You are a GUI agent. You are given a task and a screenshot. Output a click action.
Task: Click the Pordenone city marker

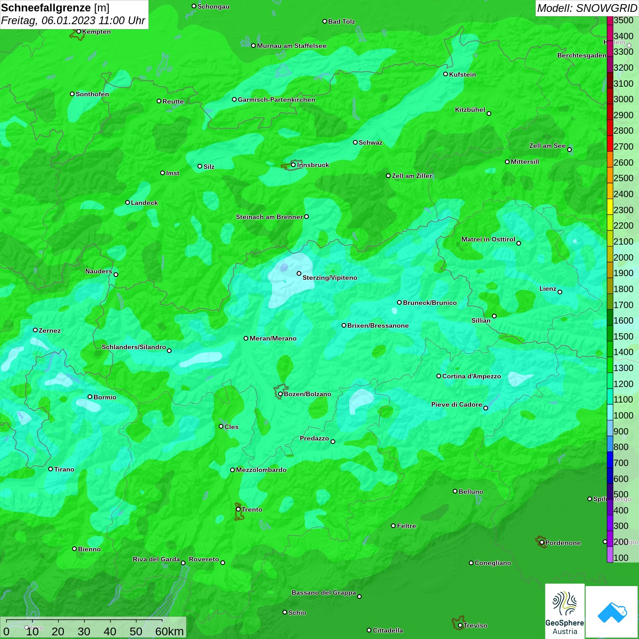pyautogui.click(x=542, y=543)
